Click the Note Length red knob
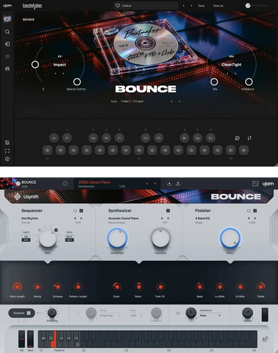Viewport: 278px width, 353px height. (17, 287)
